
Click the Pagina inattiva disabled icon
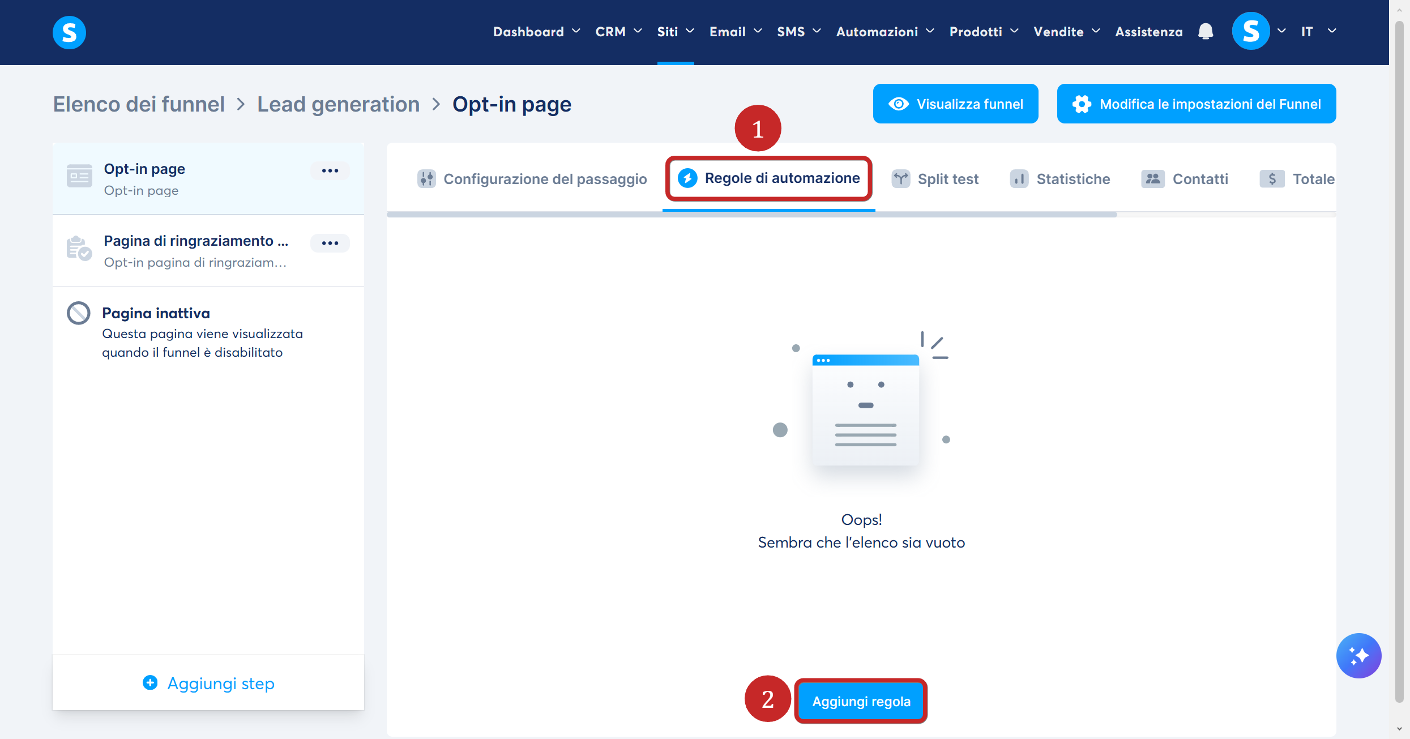click(79, 313)
